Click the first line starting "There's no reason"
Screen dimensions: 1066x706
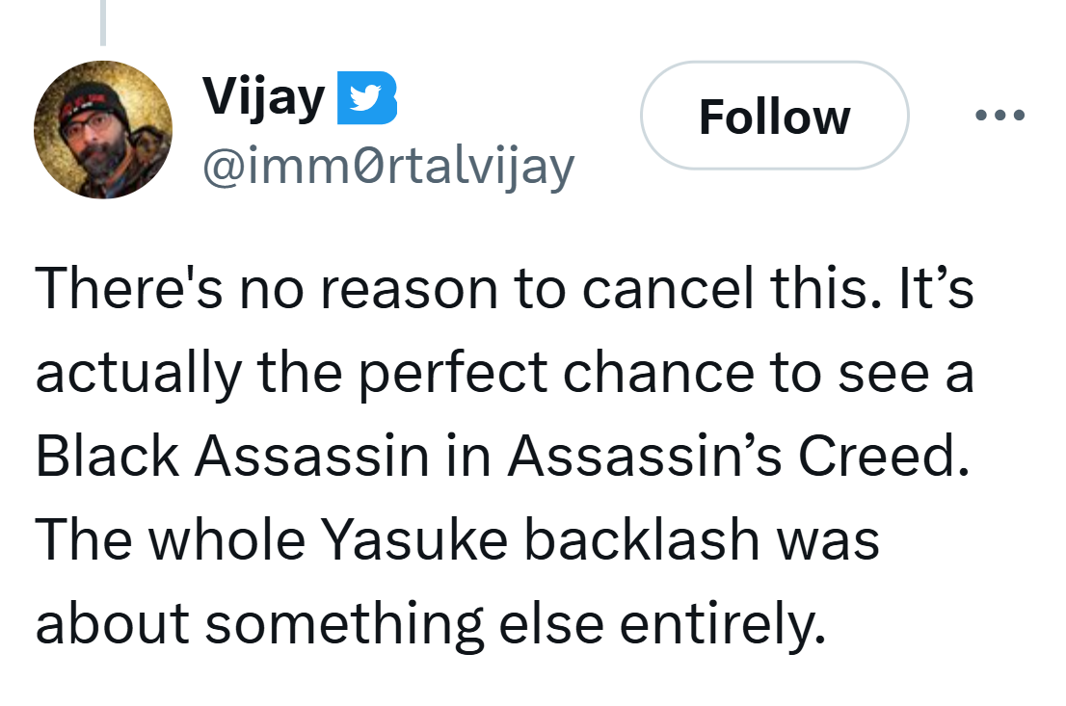504,291
